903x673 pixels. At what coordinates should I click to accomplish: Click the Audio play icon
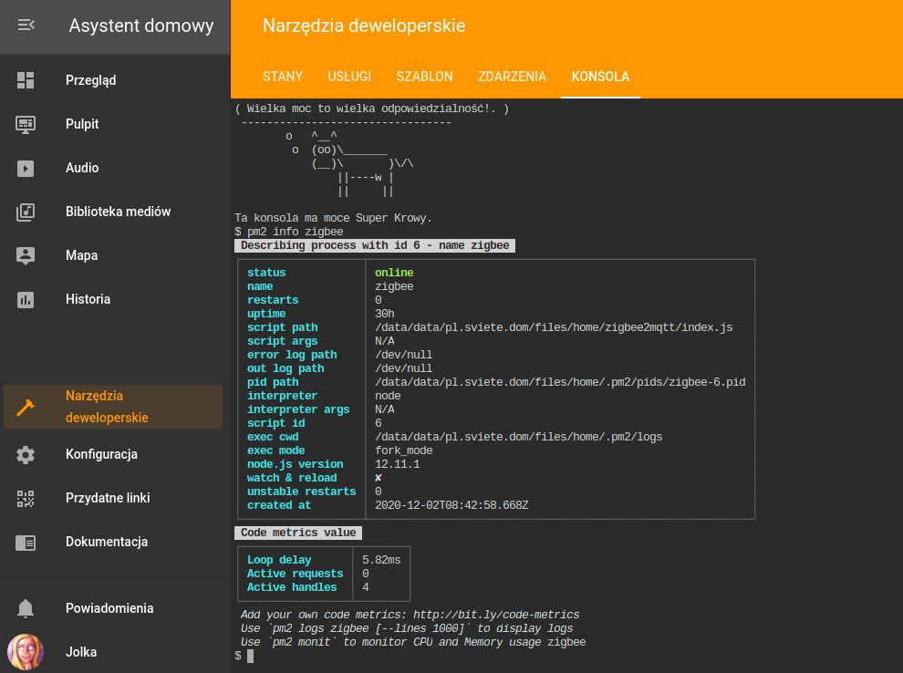(x=26, y=168)
